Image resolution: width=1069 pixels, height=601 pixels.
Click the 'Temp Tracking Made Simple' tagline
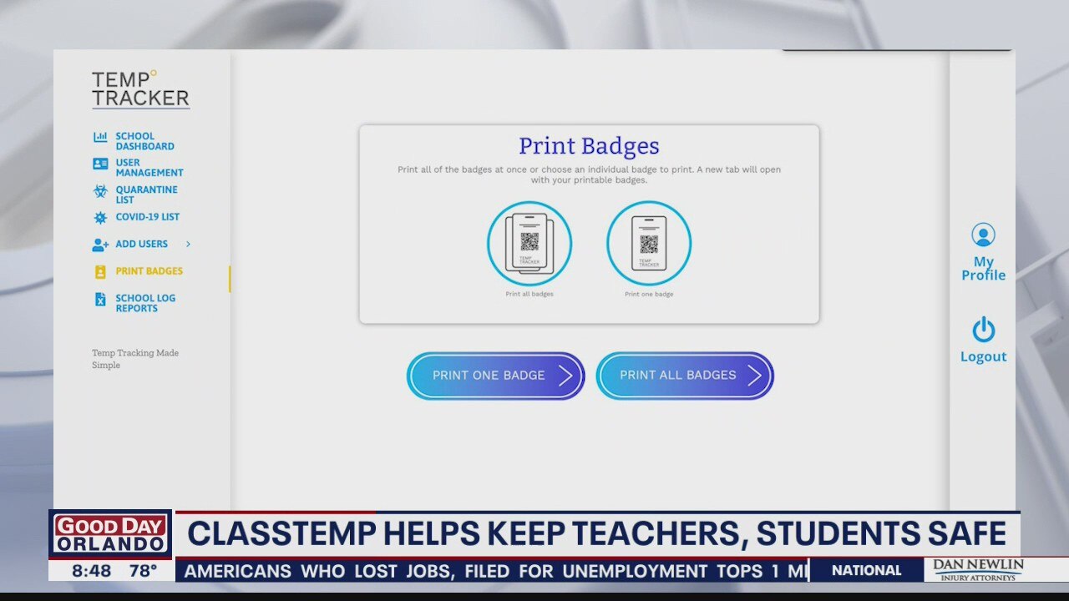(135, 359)
